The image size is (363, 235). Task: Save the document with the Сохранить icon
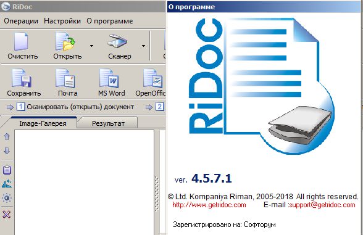coord(22,78)
